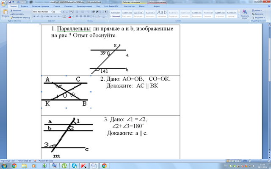This screenshot has height=169, width=271.
Task: Apply the Обычный style
Action: pyautogui.click(x=115, y=14)
